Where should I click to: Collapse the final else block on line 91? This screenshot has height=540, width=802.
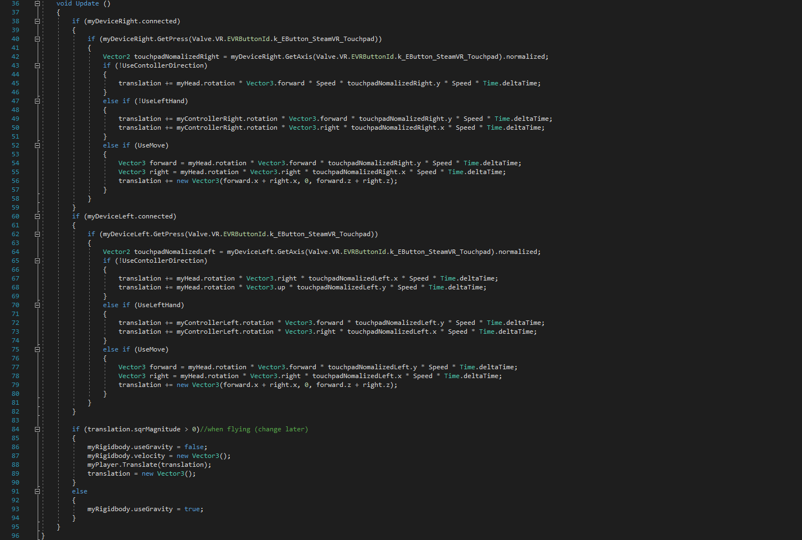37,491
